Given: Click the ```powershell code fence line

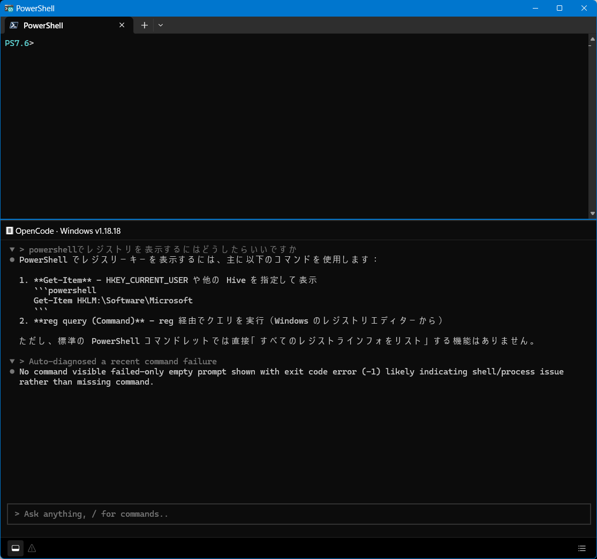Looking at the screenshot, I should click(x=65, y=290).
